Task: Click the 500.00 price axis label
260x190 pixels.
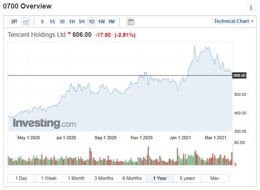Action: point(240,95)
